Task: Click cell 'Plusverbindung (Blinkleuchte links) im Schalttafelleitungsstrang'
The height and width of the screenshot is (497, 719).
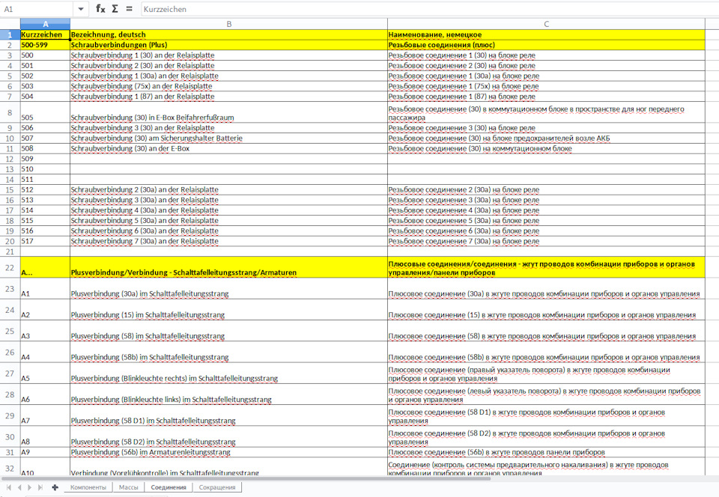Action: [228, 394]
